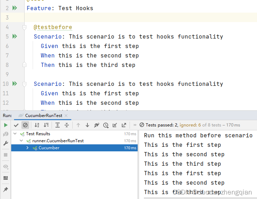Collapse the Test Results root node
This screenshot has width=257, height=199.
coord(15,133)
